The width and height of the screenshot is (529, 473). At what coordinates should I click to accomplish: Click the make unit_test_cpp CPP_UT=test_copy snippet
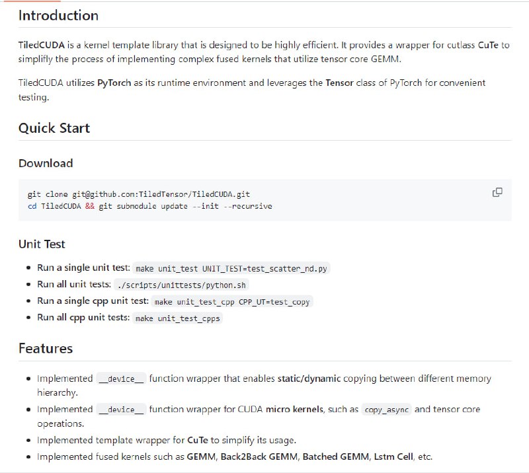232,301
